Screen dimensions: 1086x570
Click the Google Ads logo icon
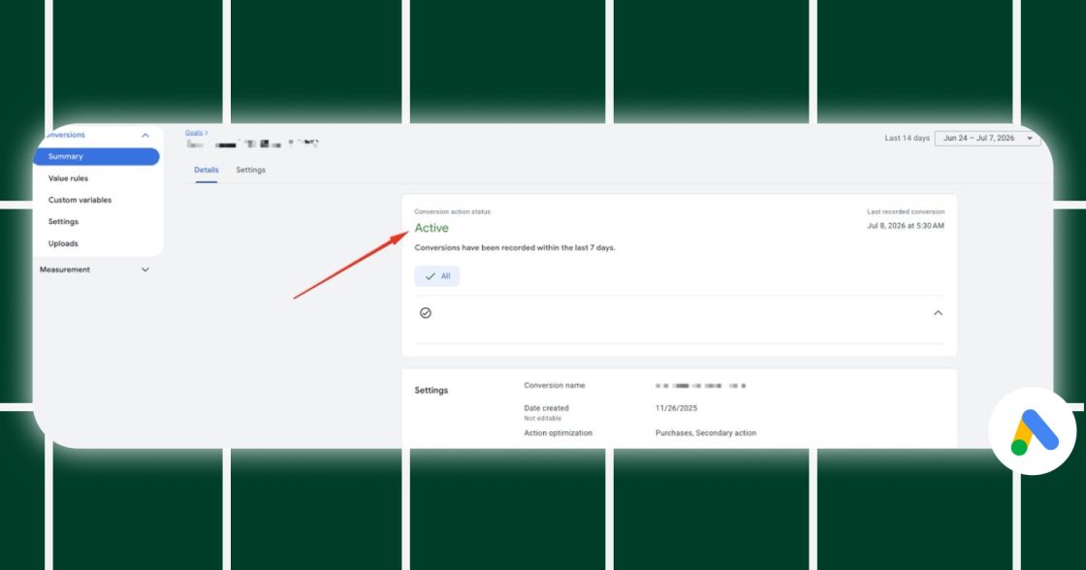pyautogui.click(x=1033, y=431)
